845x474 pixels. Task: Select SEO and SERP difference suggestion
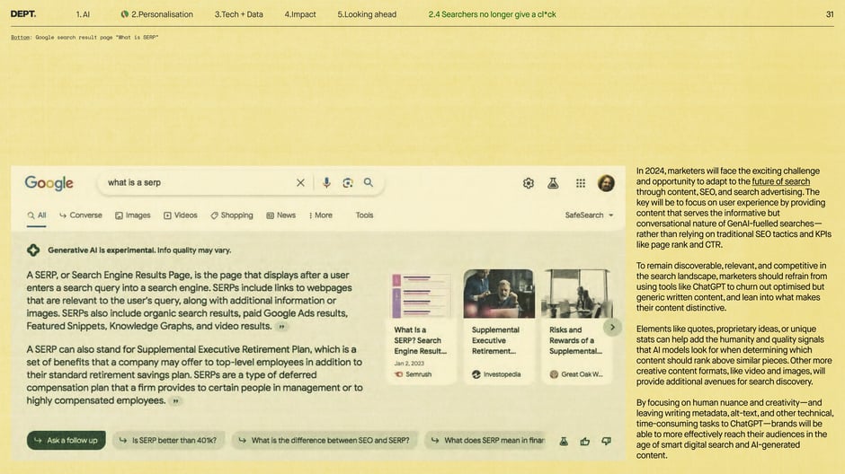click(x=325, y=441)
